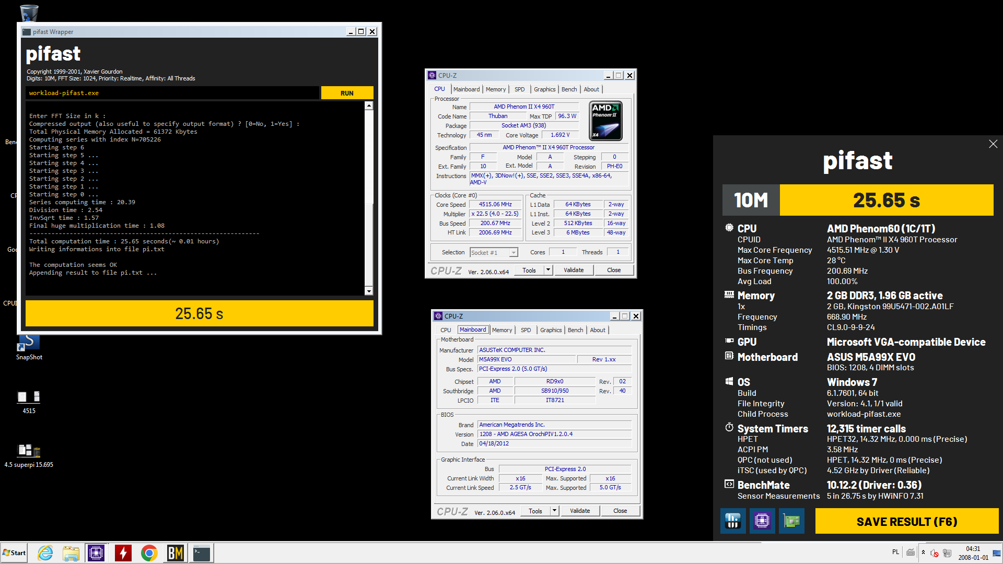Open Internet Explorer from the taskbar
The image size is (1003, 564).
pos(45,553)
